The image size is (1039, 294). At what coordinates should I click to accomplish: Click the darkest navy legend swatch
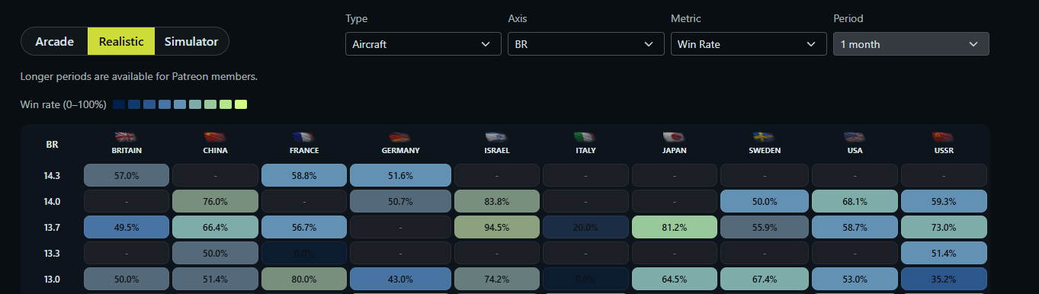[119, 104]
